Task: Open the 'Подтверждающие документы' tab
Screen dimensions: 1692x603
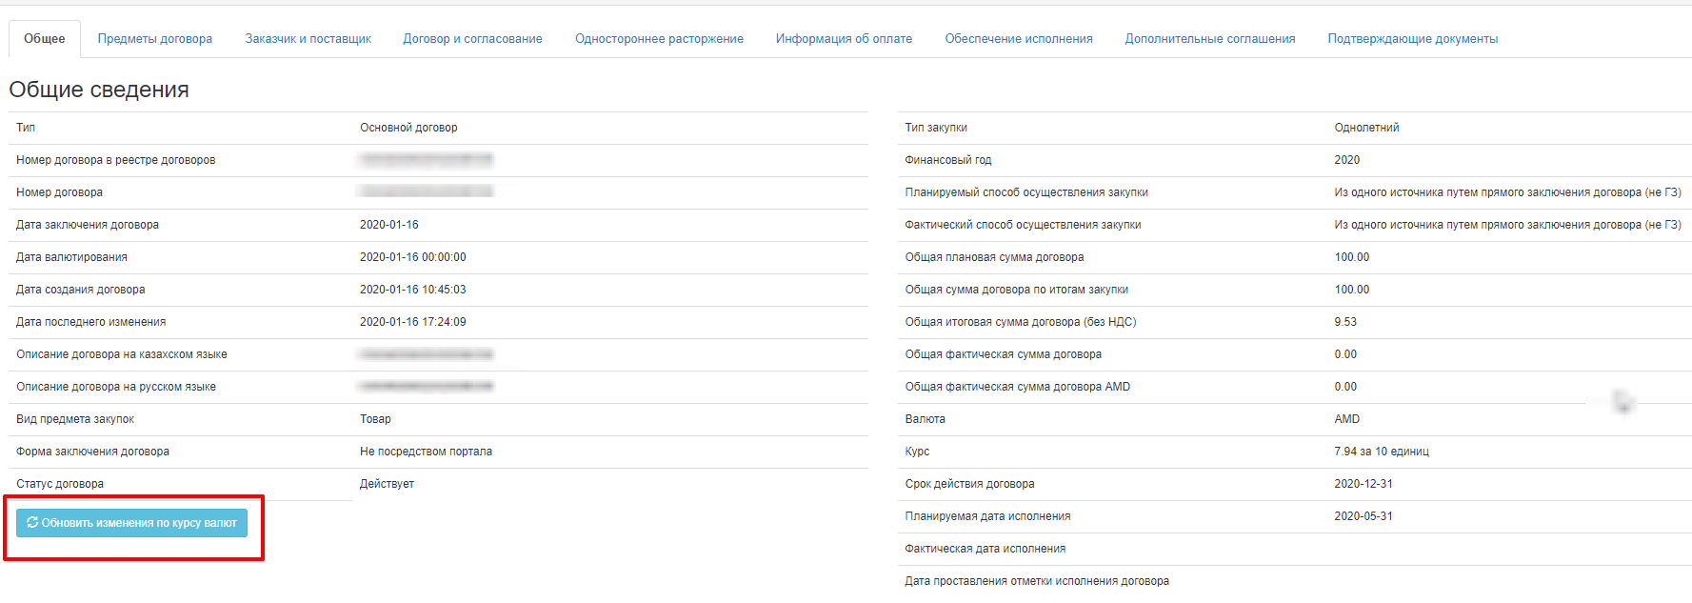Action: [x=1412, y=39]
